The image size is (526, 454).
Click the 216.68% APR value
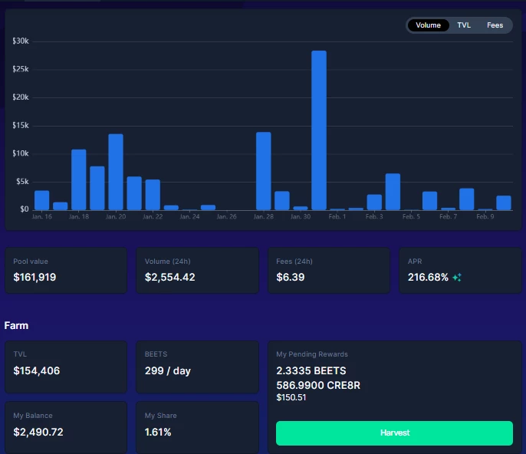[428, 277]
